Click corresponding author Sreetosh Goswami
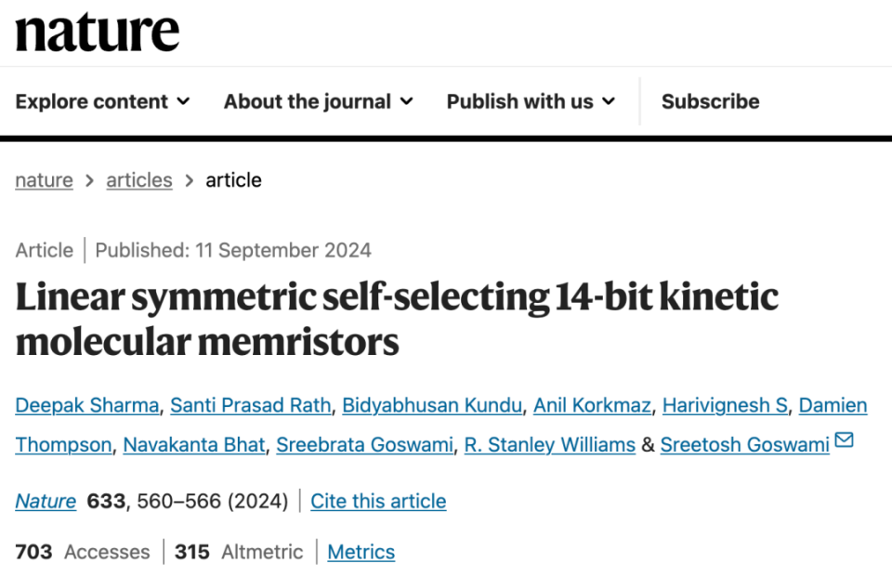892x577 pixels. [744, 445]
